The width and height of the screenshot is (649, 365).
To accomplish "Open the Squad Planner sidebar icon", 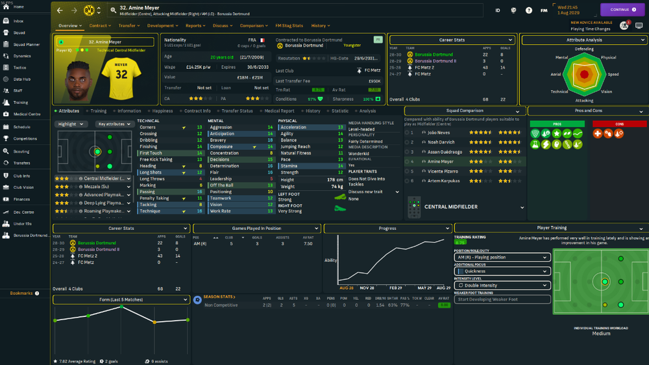I will [6, 44].
